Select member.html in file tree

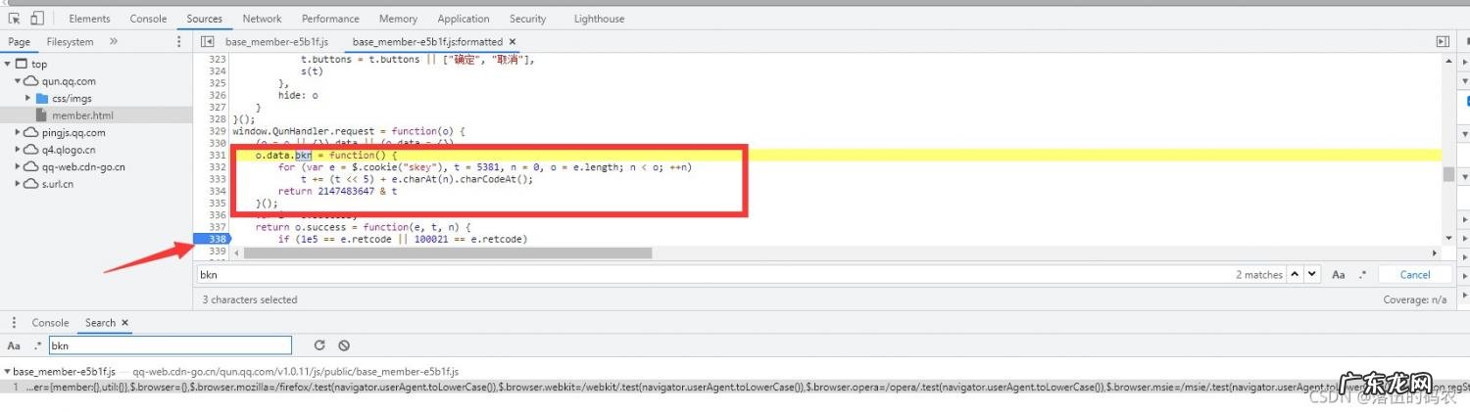tap(82, 115)
